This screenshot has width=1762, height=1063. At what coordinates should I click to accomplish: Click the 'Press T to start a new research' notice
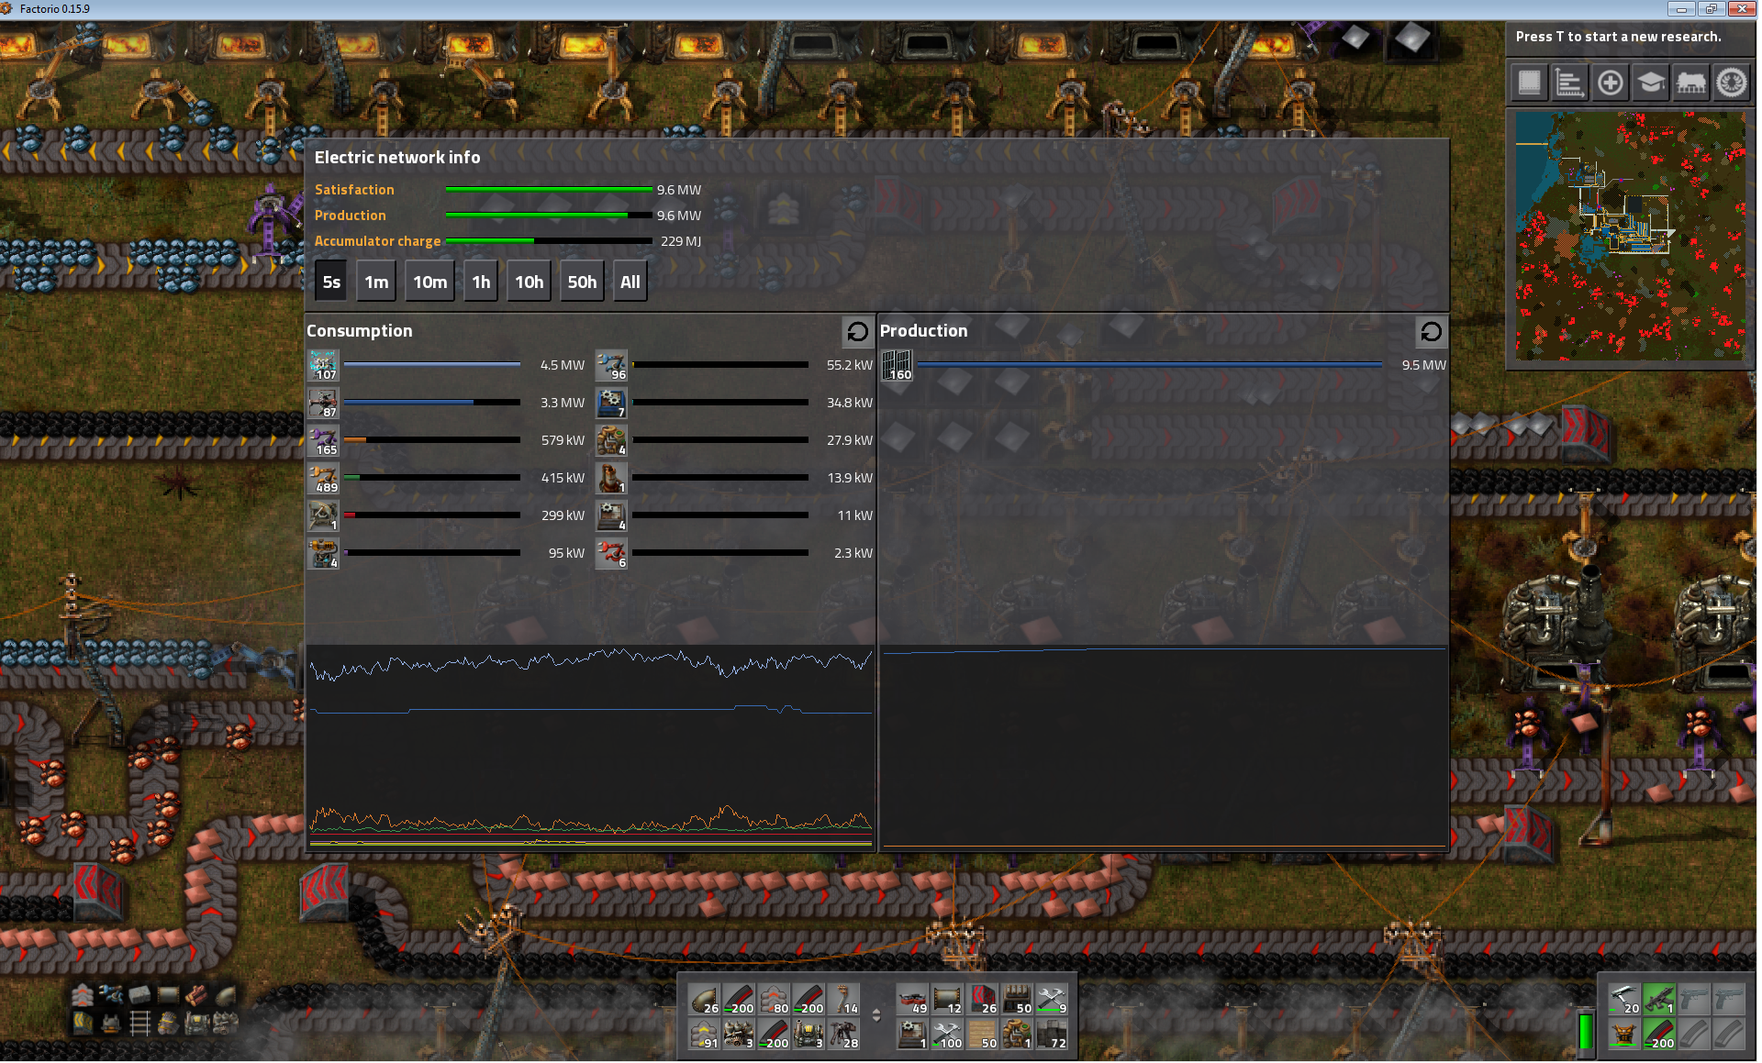(x=1618, y=37)
